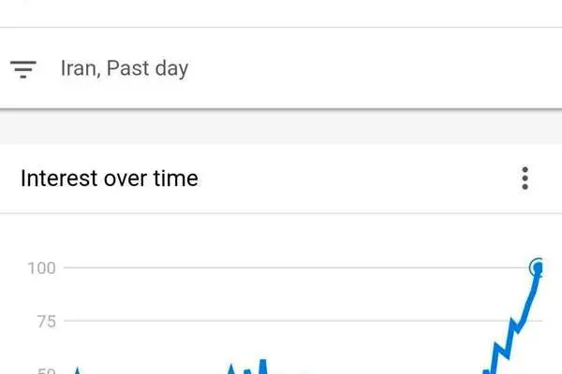The image size is (562, 374).
Task: Click the leftmost spike of the mid-chart cluster
Action: [x=231, y=369]
